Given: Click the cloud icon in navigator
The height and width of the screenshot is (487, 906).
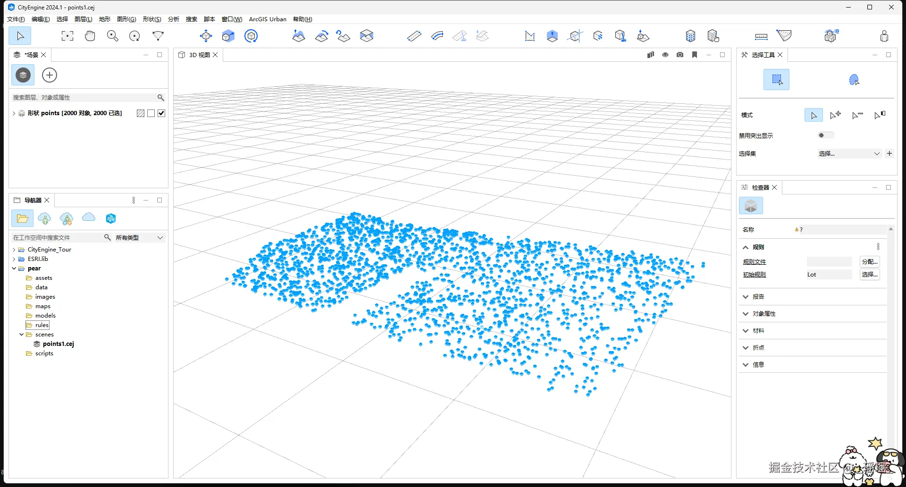Looking at the screenshot, I should [x=89, y=218].
